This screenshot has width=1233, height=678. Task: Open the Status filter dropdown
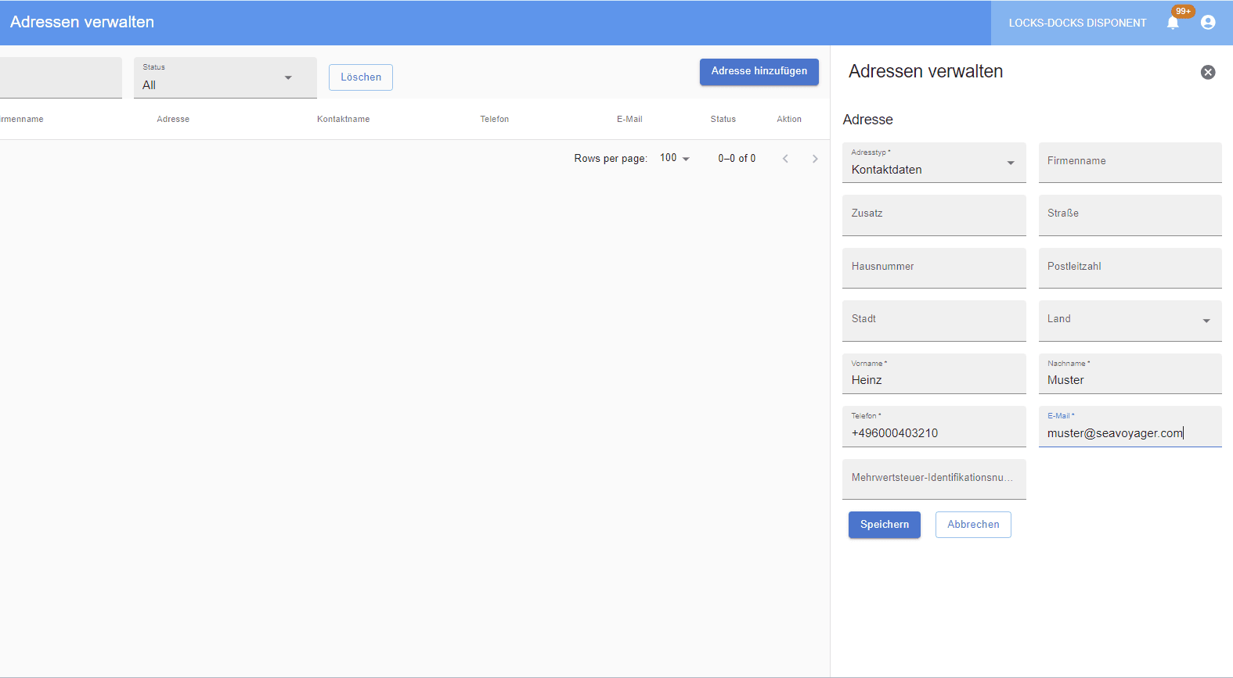(x=225, y=77)
